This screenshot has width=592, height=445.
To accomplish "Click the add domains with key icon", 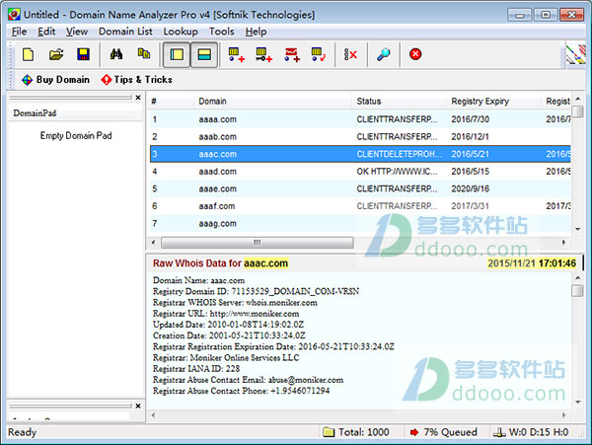I will pyautogui.click(x=263, y=54).
